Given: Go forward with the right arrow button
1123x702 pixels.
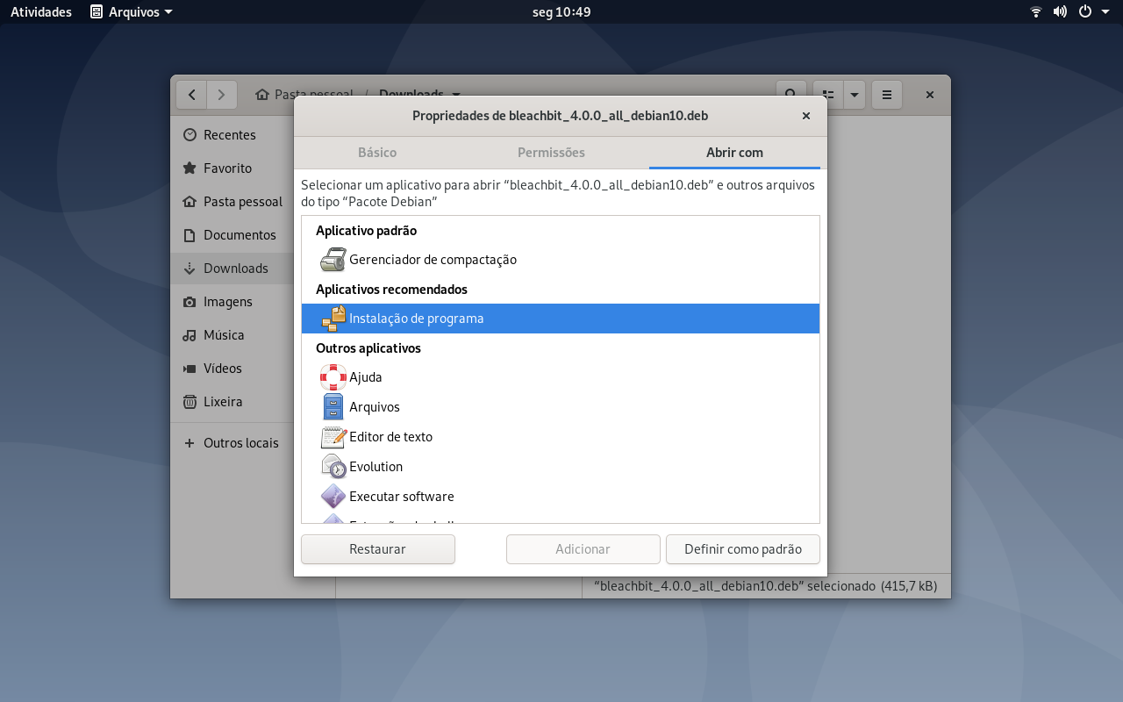Looking at the screenshot, I should (222, 95).
